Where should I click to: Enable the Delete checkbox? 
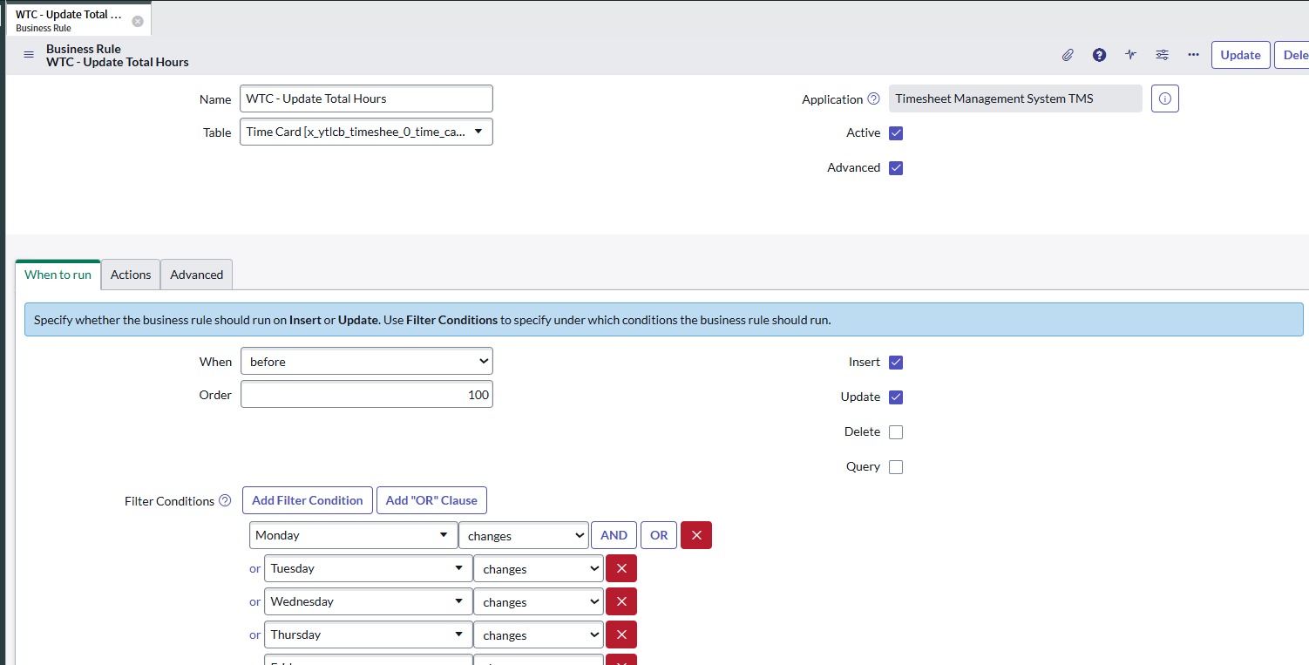896,432
